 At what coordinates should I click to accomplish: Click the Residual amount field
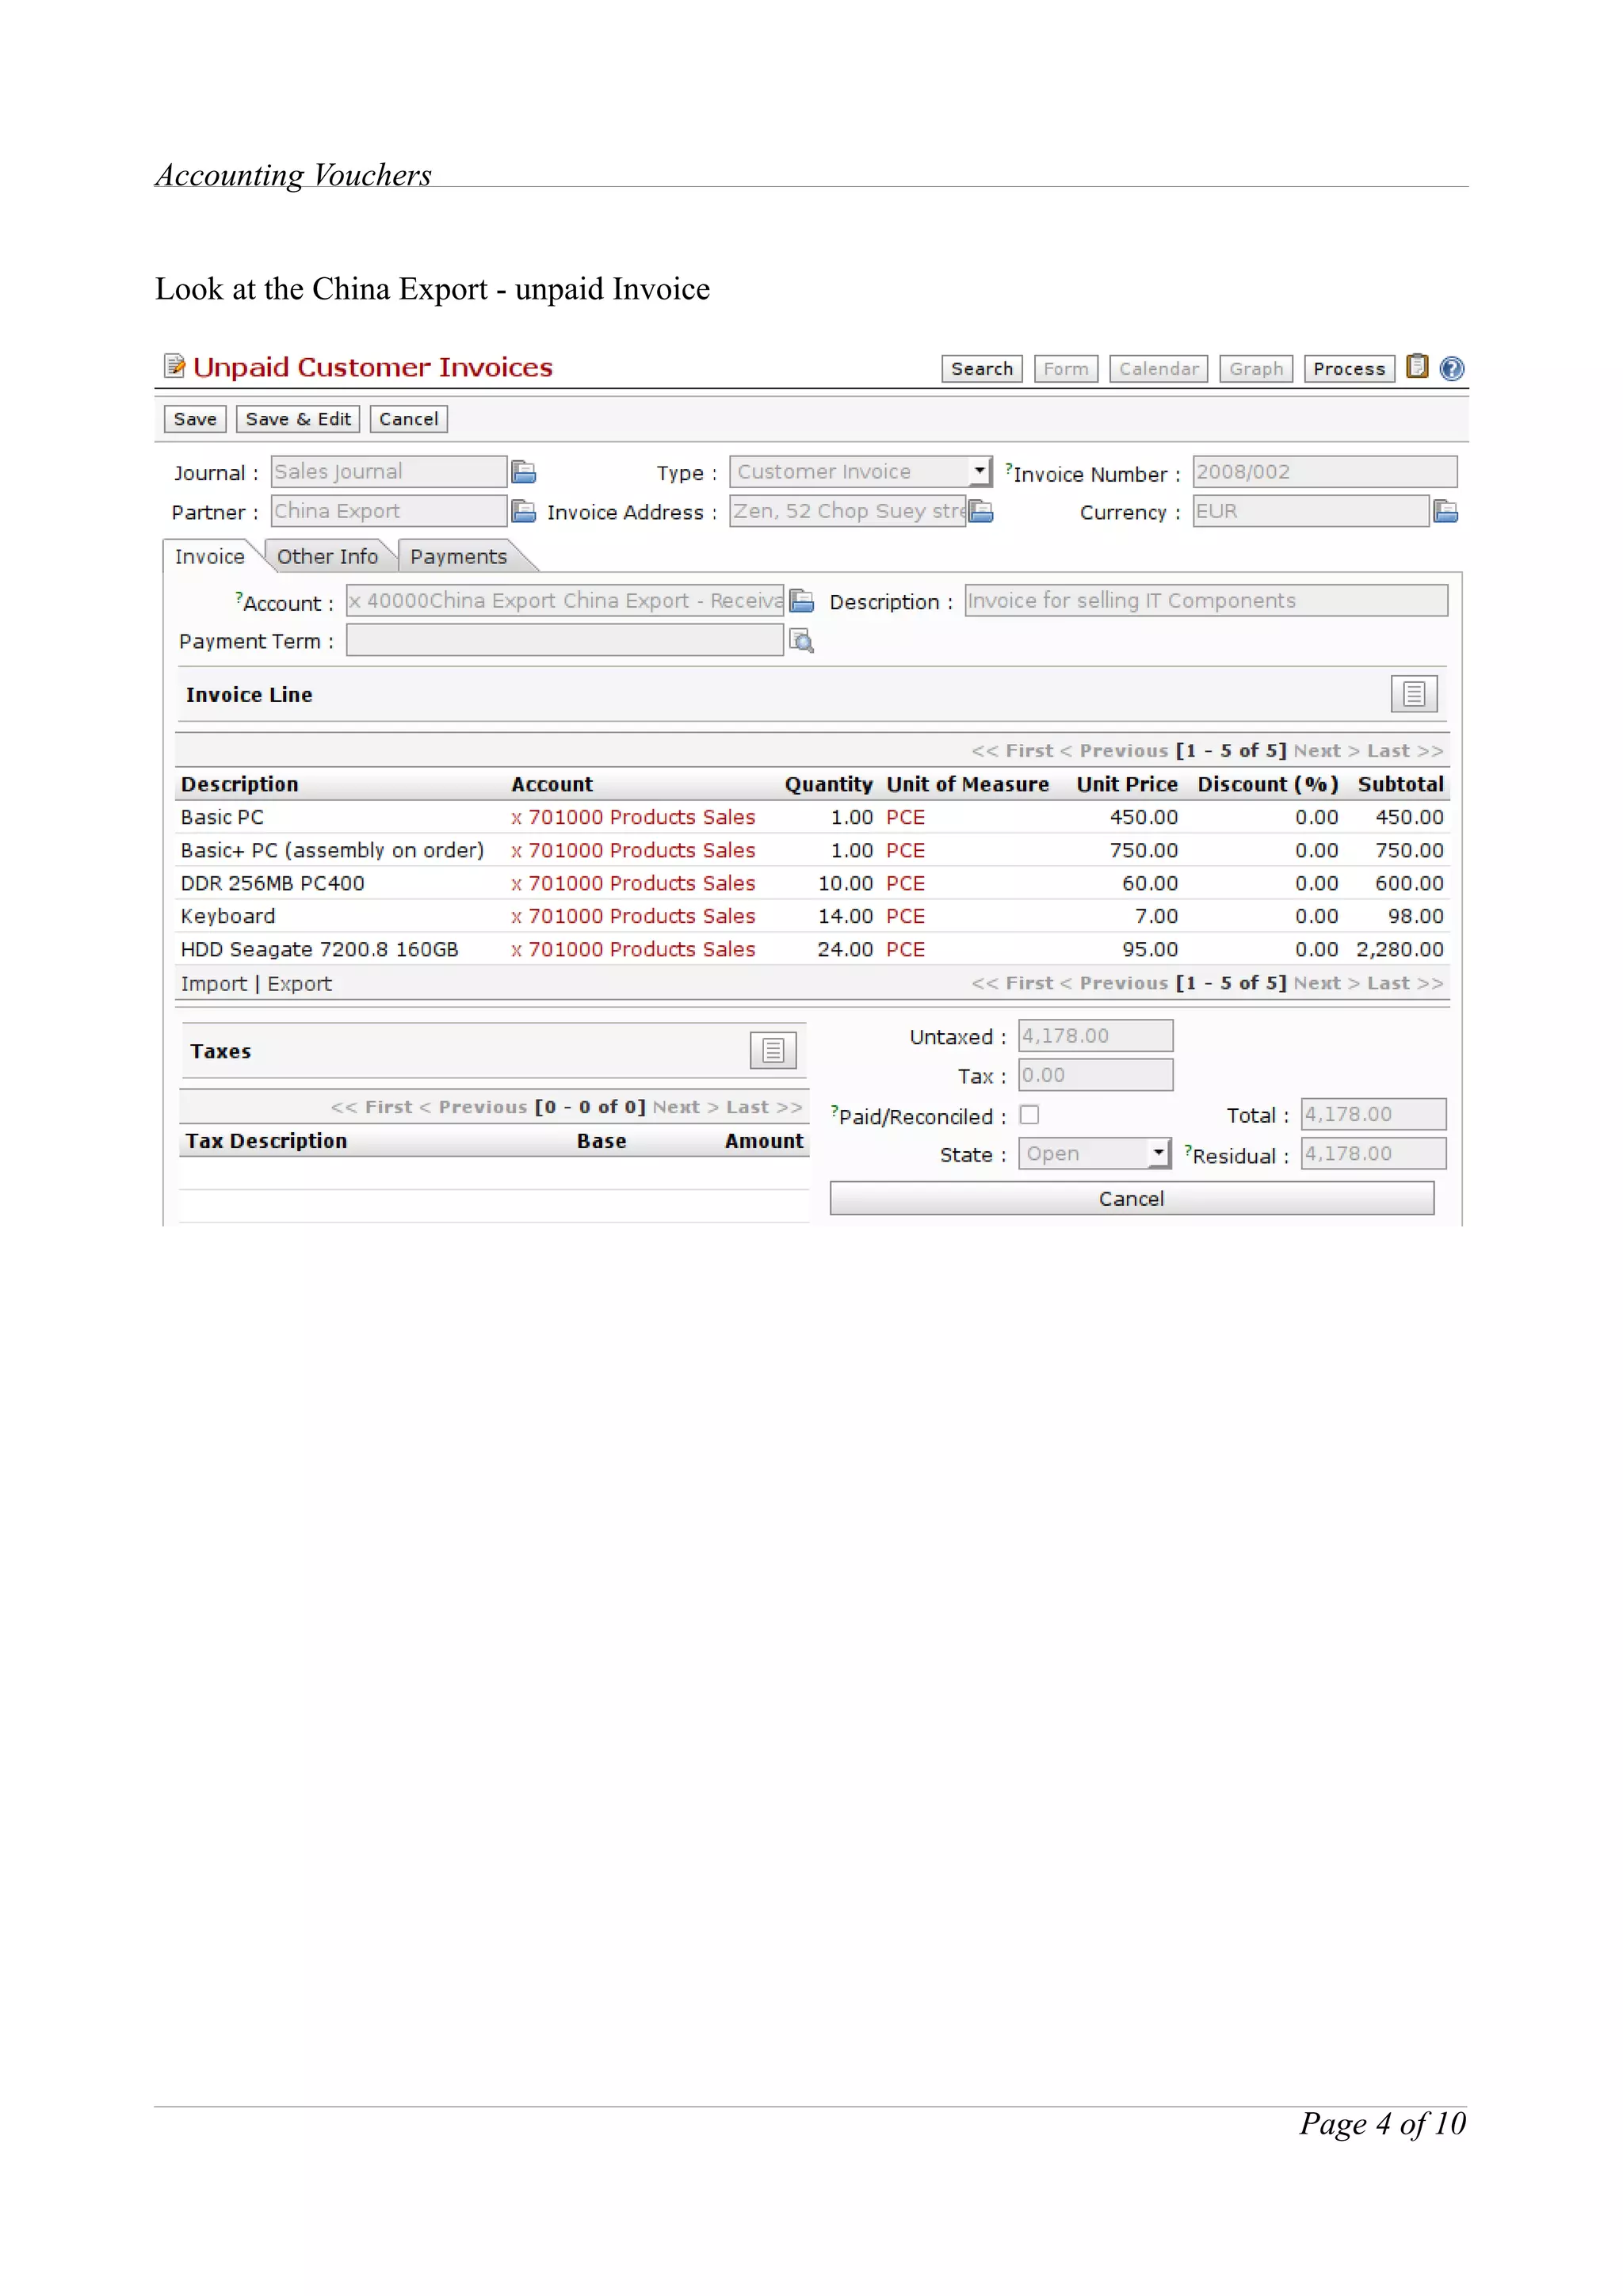coord(1373,1153)
